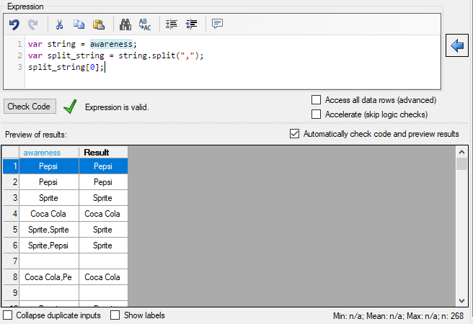This screenshot has height=324, width=473.
Task: Click Result cell 'Sprite' in row 3
Action: (x=104, y=198)
